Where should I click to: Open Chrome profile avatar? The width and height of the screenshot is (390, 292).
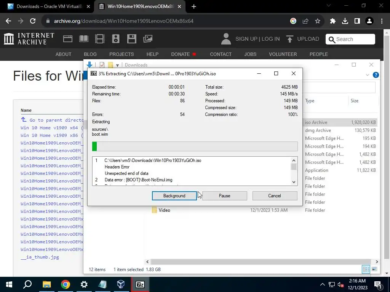click(369, 21)
